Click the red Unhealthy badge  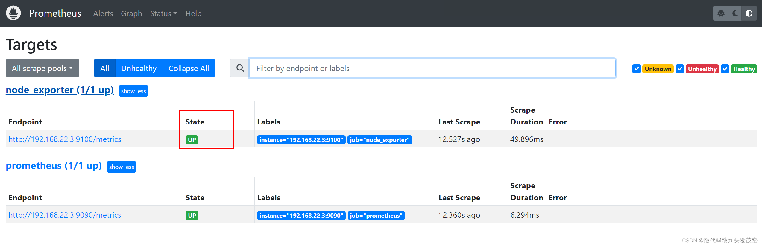702,69
